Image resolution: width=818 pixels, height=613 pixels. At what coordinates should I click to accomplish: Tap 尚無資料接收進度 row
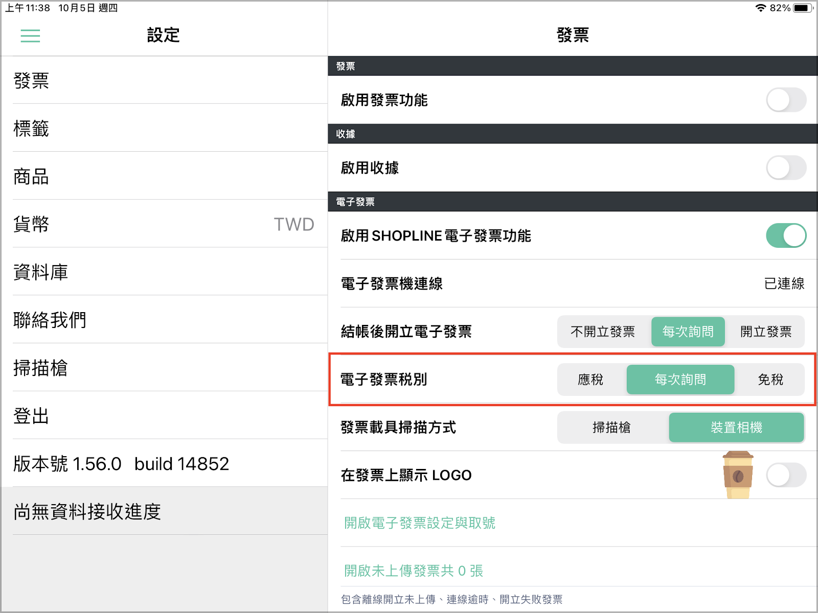(x=164, y=511)
